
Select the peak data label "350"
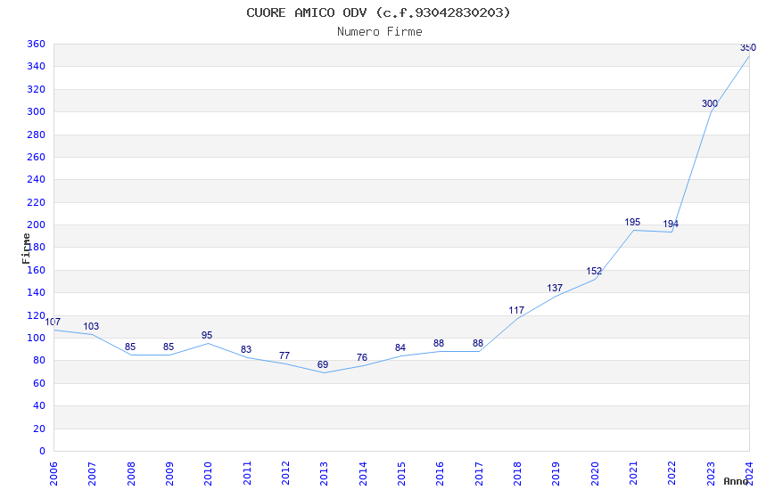(748, 48)
